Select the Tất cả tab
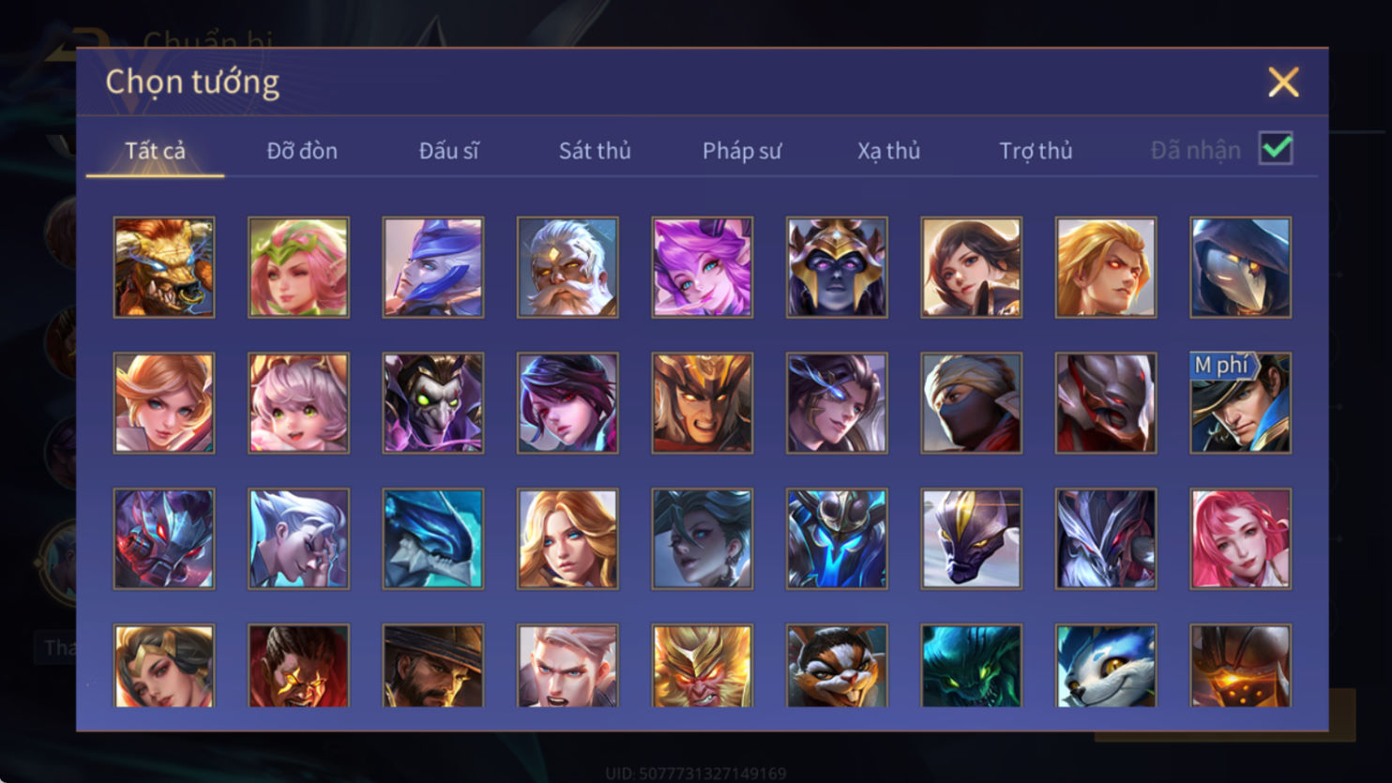The height and width of the screenshot is (783, 1392). coord(156,150)
